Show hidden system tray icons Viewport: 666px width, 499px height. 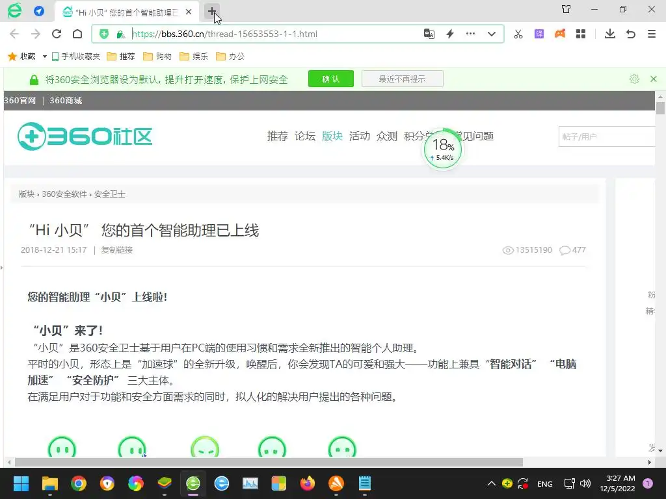click(492, 483)
